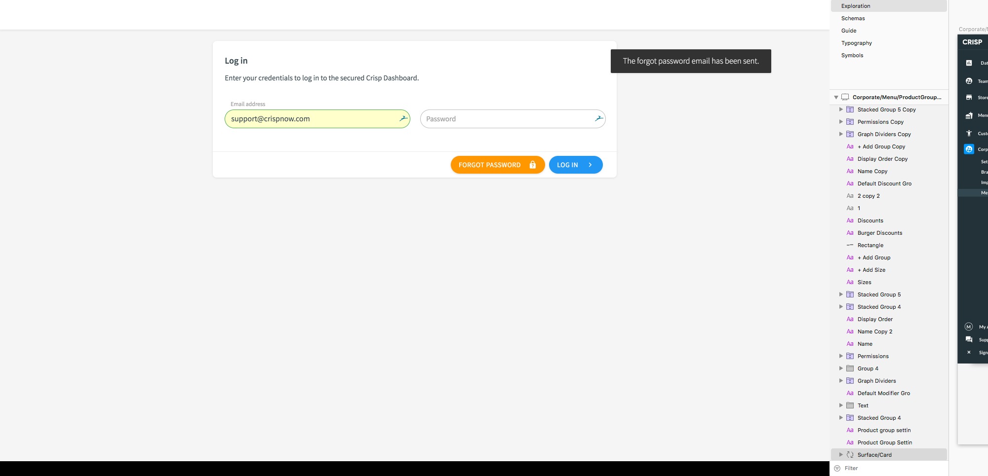Screen dimensions: 988x476
Task: Click the blue Corporate icon in Crisp sidebar
Action: point(969,149)
